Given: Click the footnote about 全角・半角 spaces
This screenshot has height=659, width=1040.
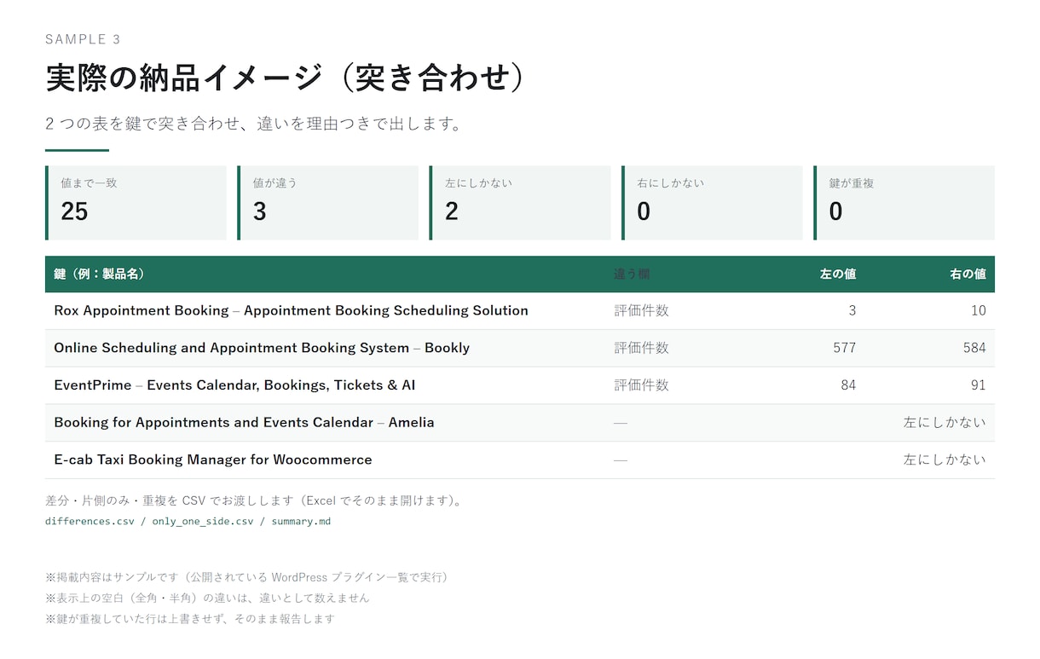Looking at the screenshot, I should pyautogui.click(x=207, y=598).
